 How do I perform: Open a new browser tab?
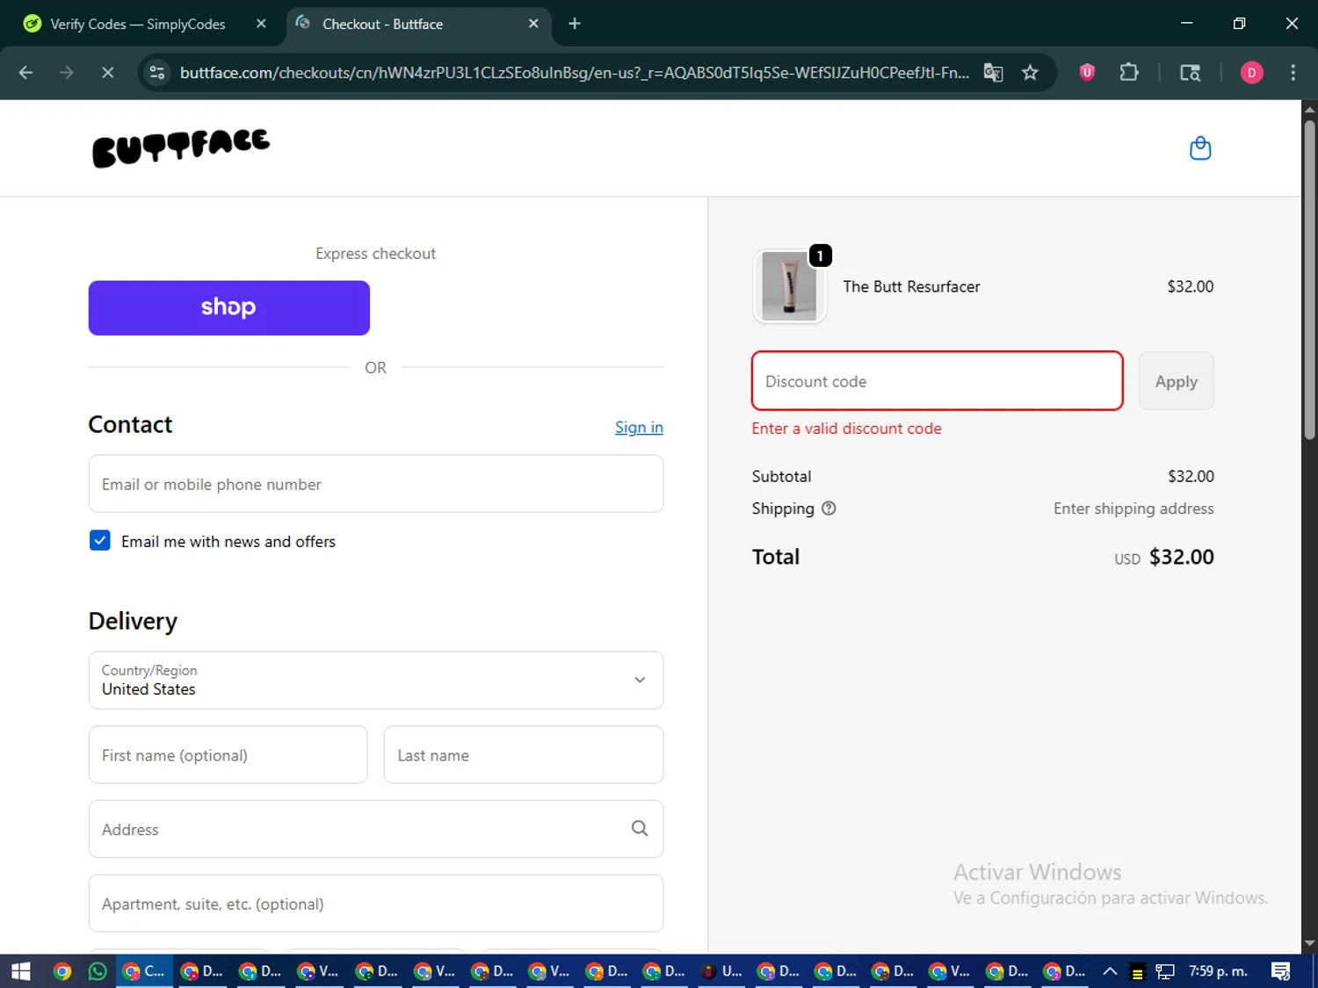click(x=575, y=24)
